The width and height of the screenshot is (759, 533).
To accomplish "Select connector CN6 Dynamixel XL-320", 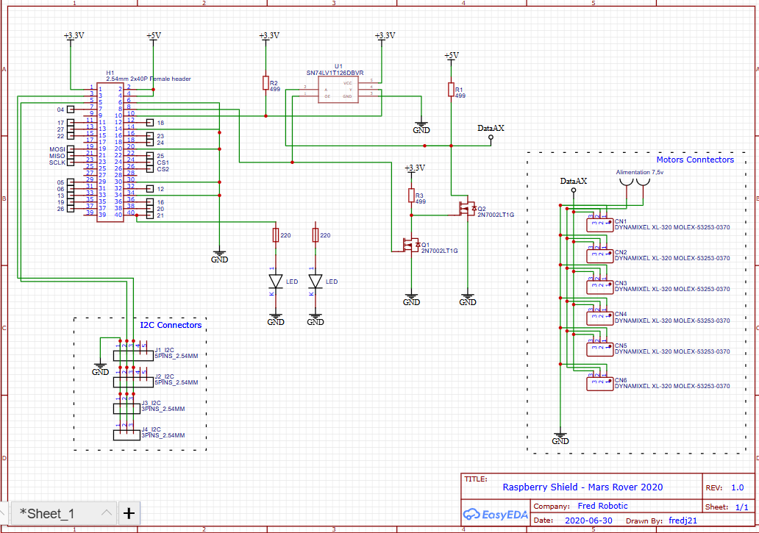I will pos(599,384).
